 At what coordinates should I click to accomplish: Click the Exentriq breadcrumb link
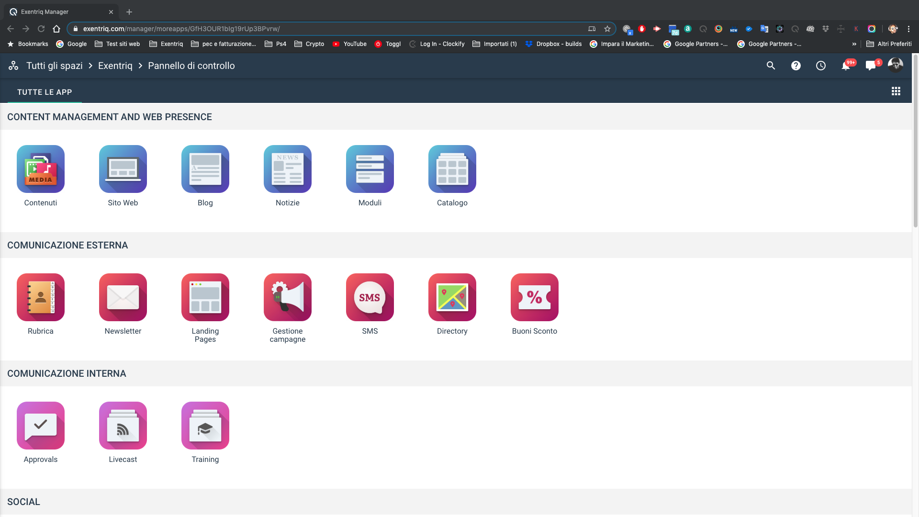coord(115,66)
